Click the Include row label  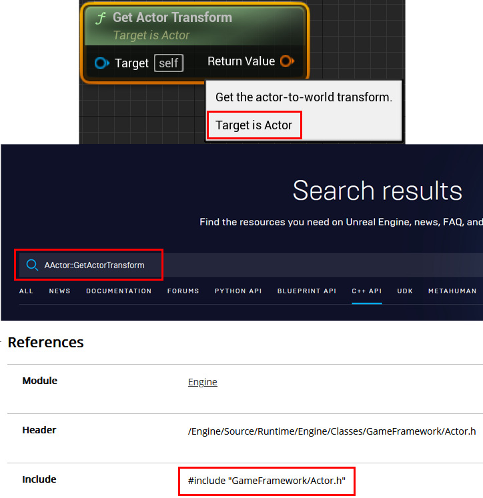click(39, 479)
